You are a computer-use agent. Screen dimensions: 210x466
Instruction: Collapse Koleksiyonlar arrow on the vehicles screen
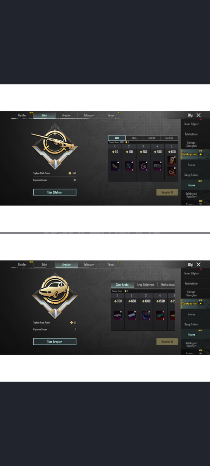coord(200,304)
